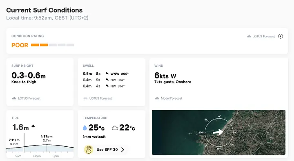Click the 1mm wetsuit recommendation
Viewport: 294px width, 161px height.
click(94, 137)
